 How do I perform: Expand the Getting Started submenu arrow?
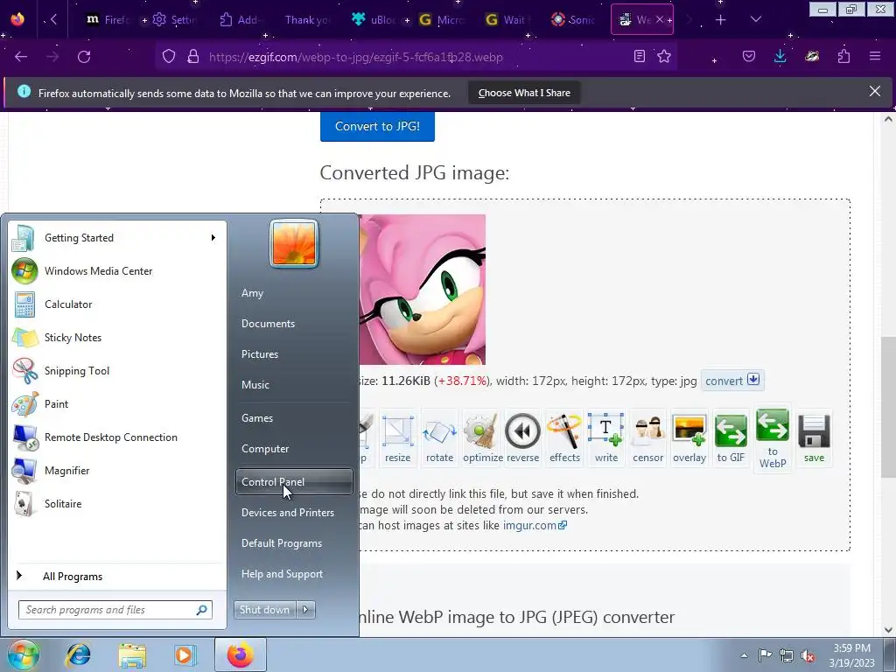point(213,238)
